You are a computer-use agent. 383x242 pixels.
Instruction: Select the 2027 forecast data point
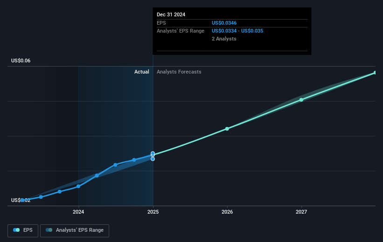pos(301,100)
